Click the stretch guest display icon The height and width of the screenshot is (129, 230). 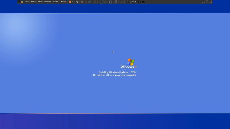pyautogui.click(x=116, y=2)
